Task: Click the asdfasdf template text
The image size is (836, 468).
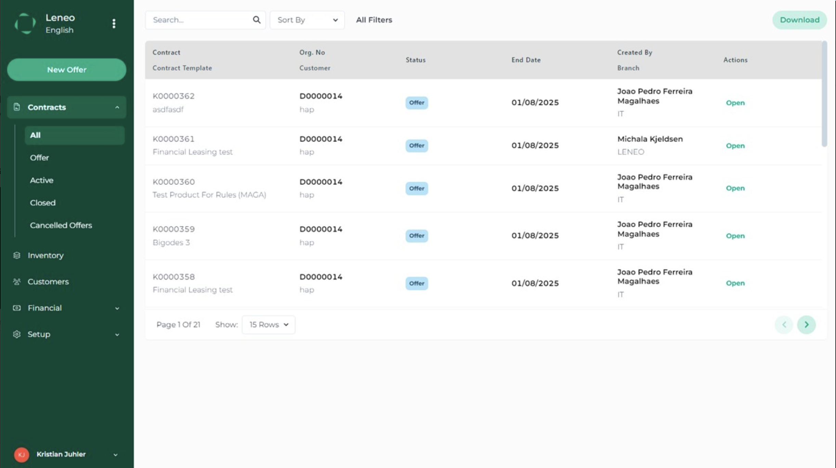Action: pyautogui.click(x=168, y=109)
